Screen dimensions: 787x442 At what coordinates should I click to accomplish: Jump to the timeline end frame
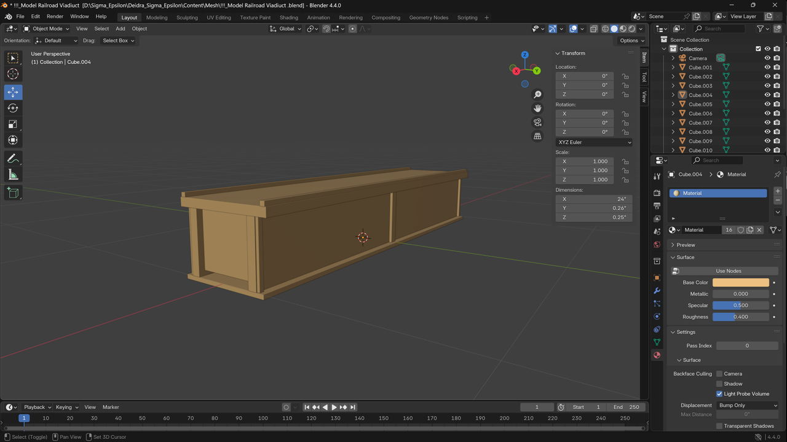[x=352, y=407]
